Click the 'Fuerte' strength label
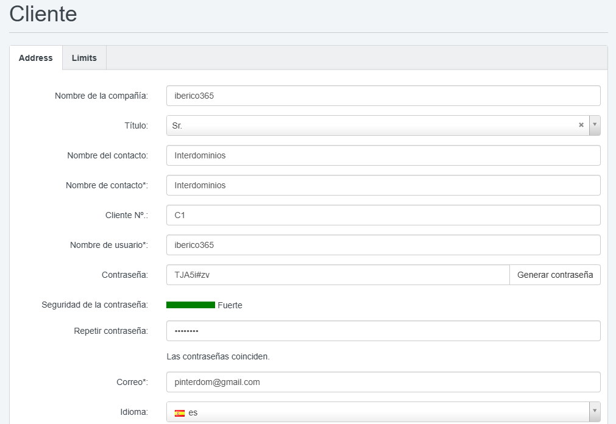The width and height of the screenshot is (616, 424). [230, 305]
